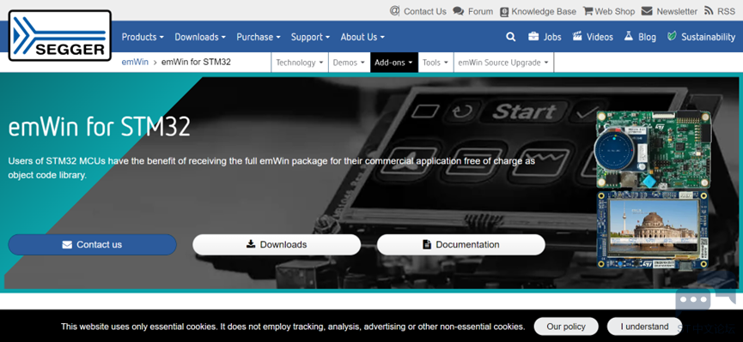Open the Sustainability page

click(708, 37)
